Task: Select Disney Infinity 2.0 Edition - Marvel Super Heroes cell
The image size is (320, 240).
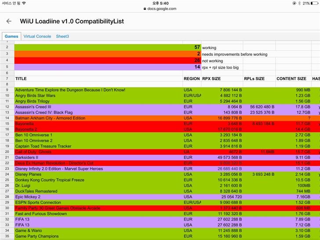Action: [x=98, y=169]
